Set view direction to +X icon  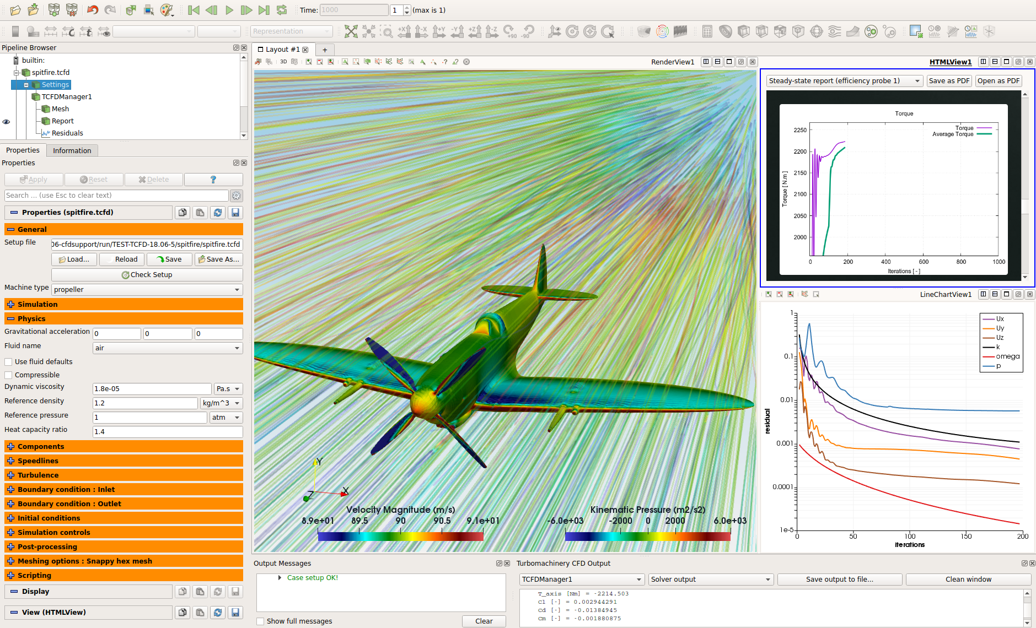click(x=404, y=31)
